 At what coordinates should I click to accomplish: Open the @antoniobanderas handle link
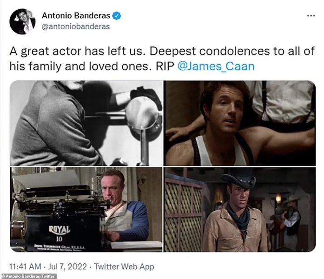[x=76, y=27]
